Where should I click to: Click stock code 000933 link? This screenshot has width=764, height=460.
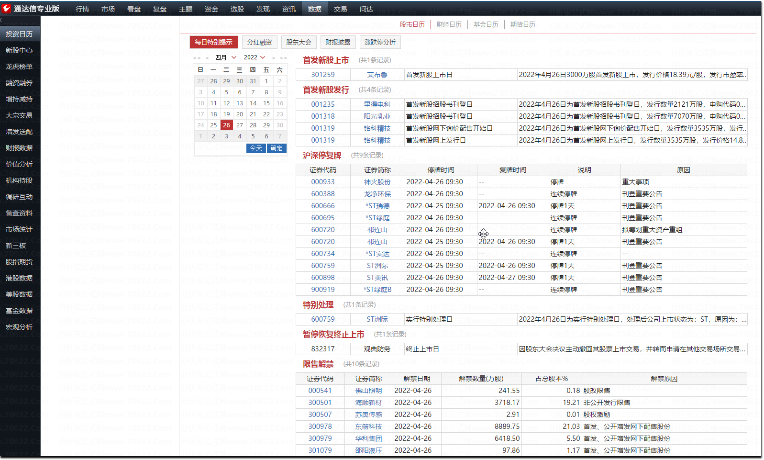323,182
